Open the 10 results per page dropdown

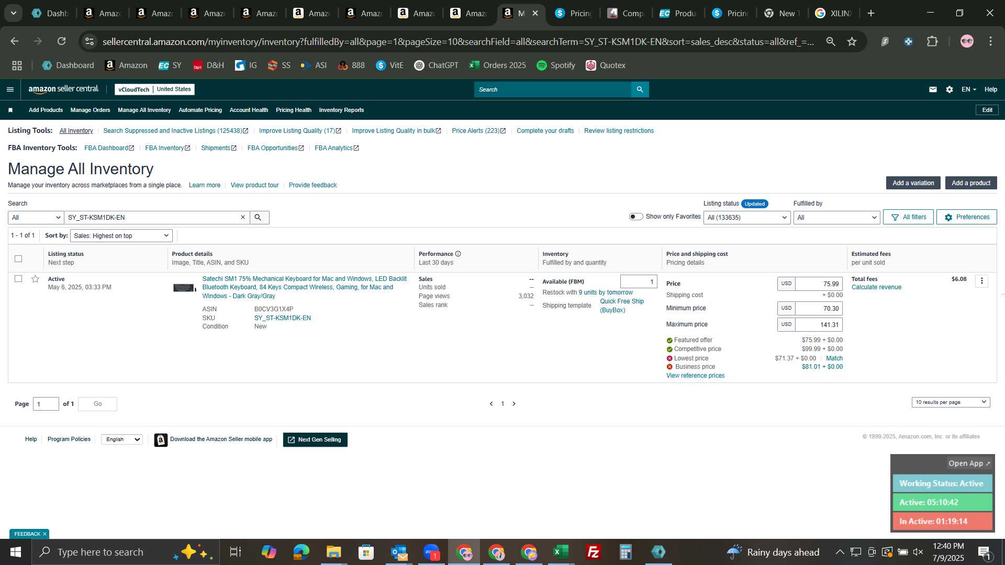tap(951, 402)
